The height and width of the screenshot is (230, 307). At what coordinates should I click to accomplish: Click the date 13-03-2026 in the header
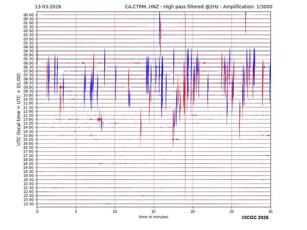point(48,7)
